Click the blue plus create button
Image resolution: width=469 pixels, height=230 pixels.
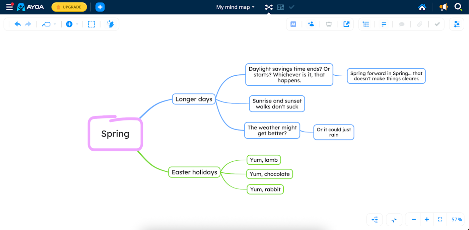(100, 7)
